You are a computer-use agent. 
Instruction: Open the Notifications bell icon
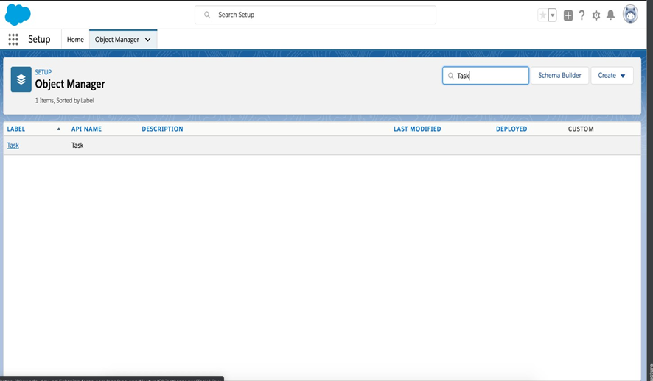tap(610, 15)
